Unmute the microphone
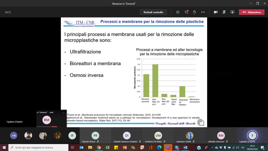This screenshot has height=151, width=268. (x=224, y=12)
